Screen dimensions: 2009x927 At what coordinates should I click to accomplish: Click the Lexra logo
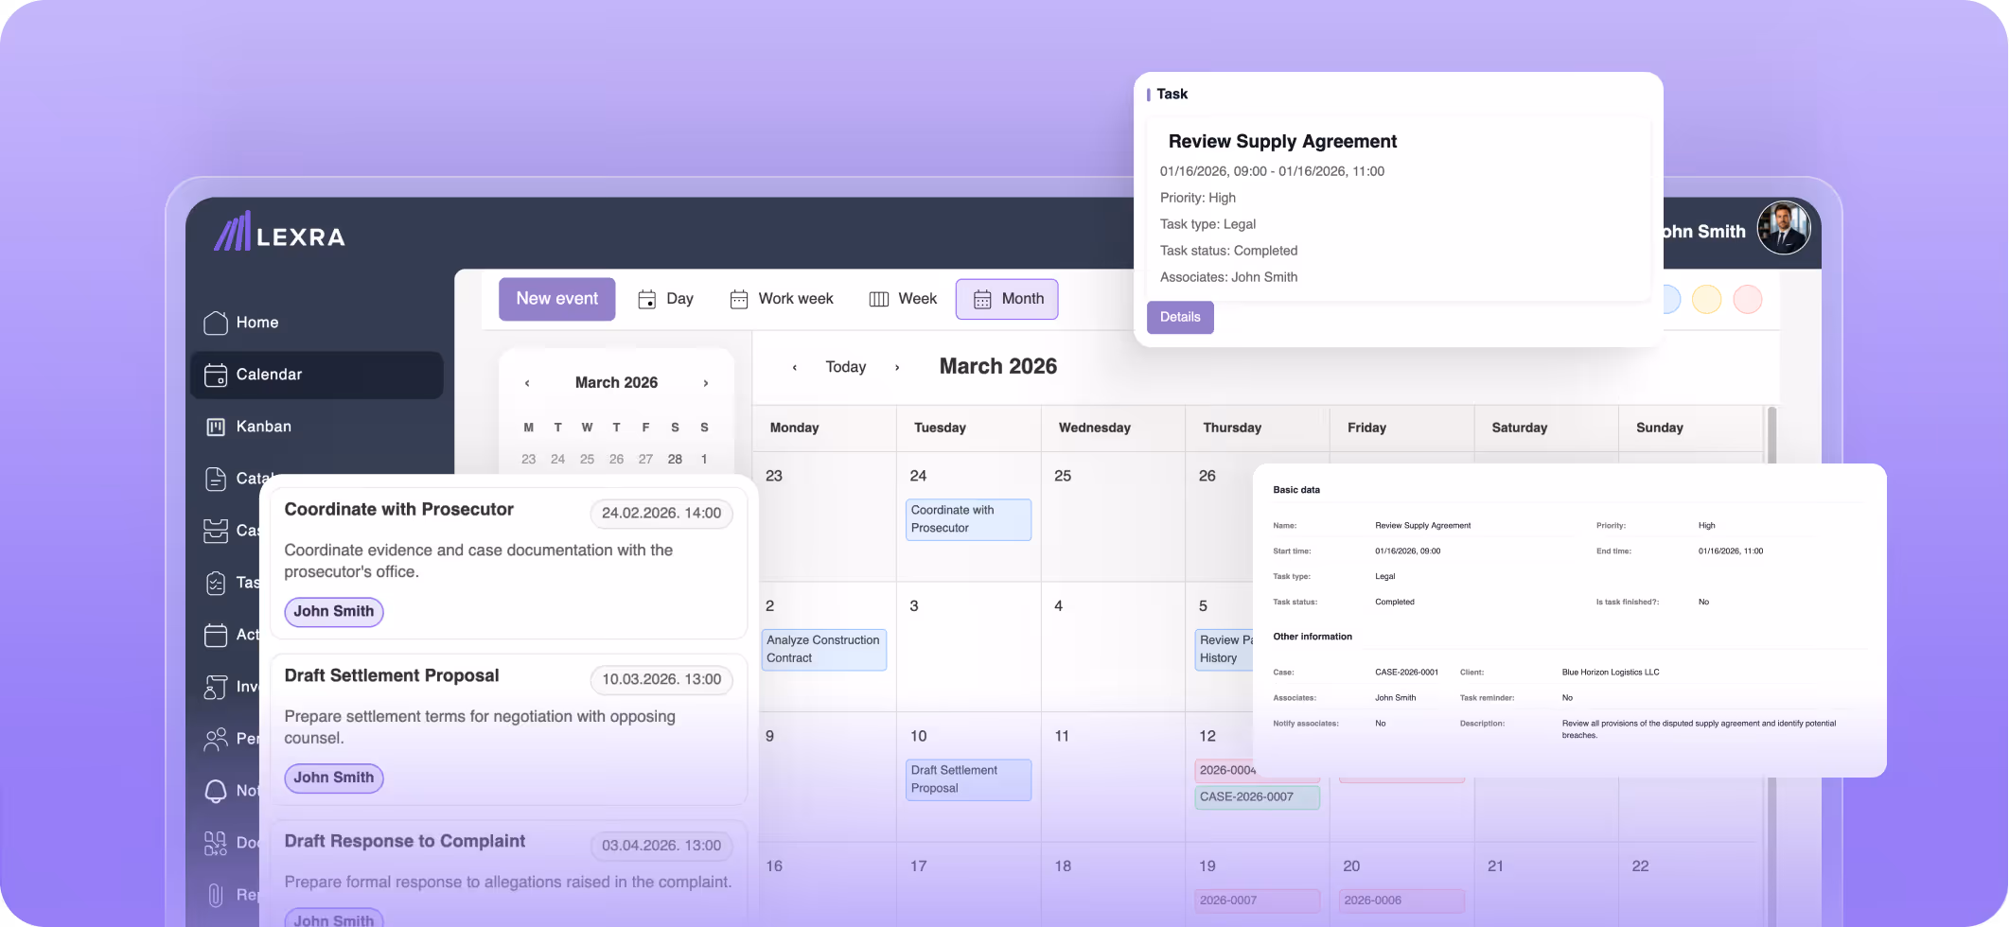279,232
